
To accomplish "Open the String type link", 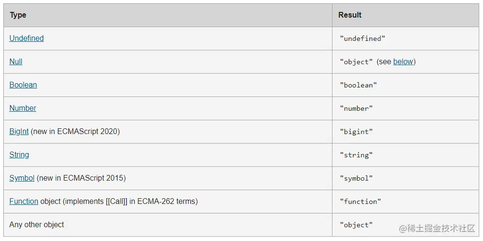I will (x=19, y=154).
